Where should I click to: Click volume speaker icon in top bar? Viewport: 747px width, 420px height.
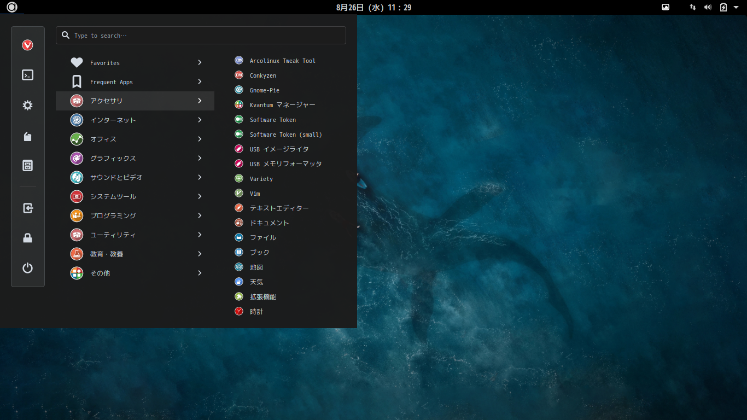point(708,7)
